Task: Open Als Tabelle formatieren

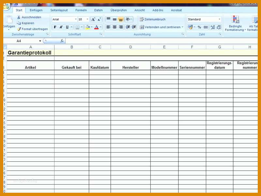Action: pyautogui.click(x=253, y=23)
